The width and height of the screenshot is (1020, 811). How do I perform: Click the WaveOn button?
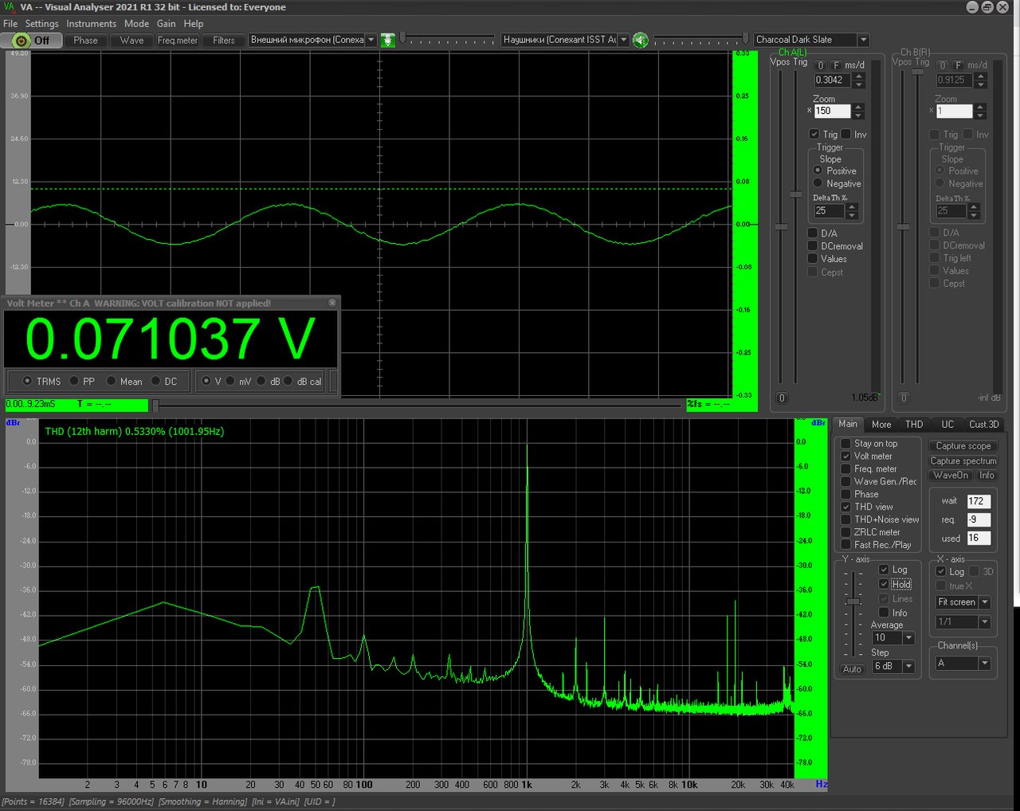951,476
